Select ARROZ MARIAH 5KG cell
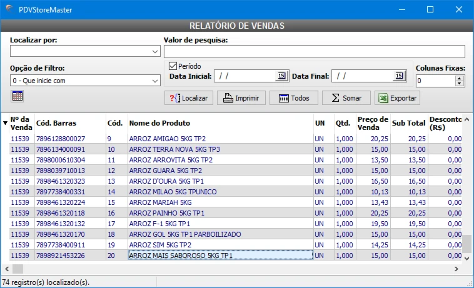474x288 pixels. (x=221, y=202)
